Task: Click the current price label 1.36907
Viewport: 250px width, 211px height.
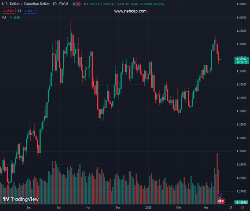Action: click(x=242, y=59)
